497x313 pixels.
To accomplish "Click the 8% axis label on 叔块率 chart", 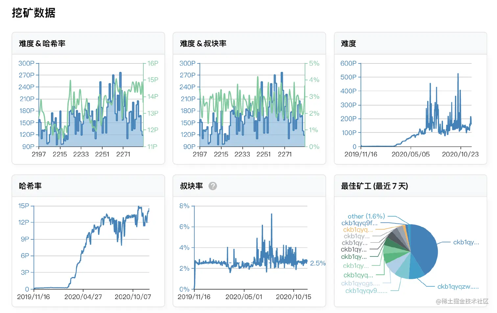I will pyautogui.click(x=184, y=206).
